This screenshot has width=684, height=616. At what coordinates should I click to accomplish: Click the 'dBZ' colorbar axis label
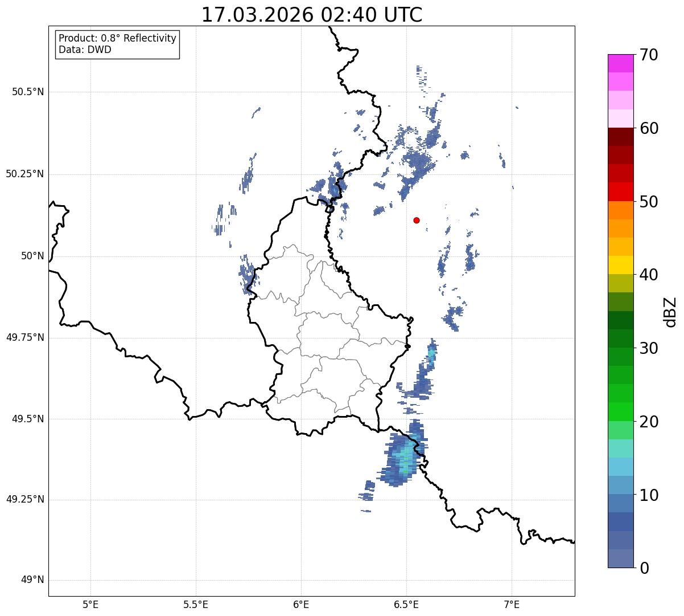point(670,312)
